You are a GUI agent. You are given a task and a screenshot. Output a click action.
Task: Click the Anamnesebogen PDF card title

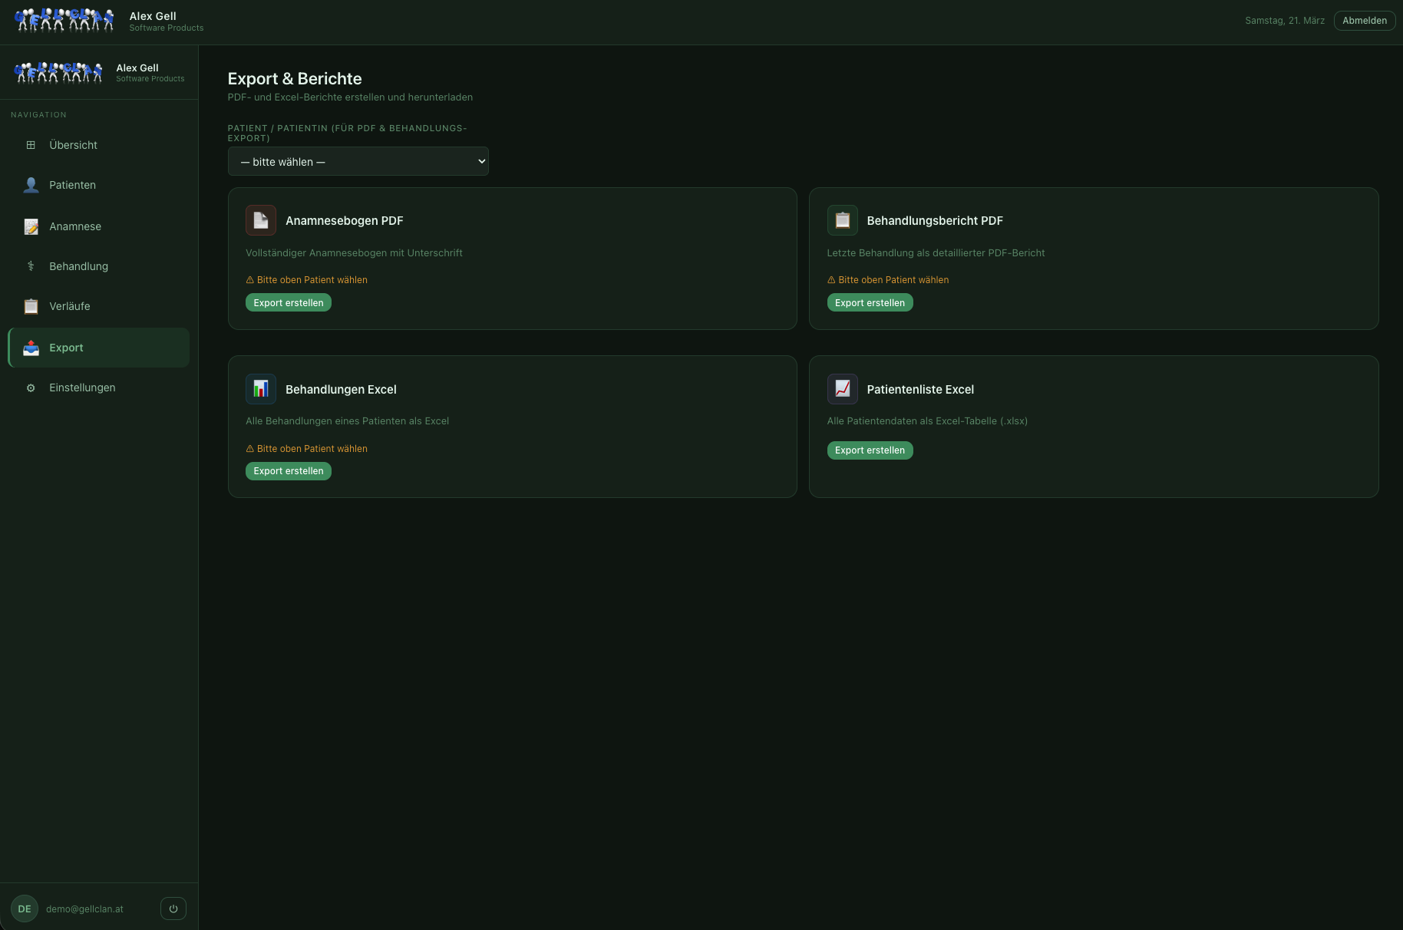click(344, 220)
